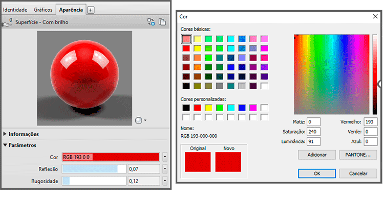
Task: Click the Saturação input field
Action: tap(313, 132)
